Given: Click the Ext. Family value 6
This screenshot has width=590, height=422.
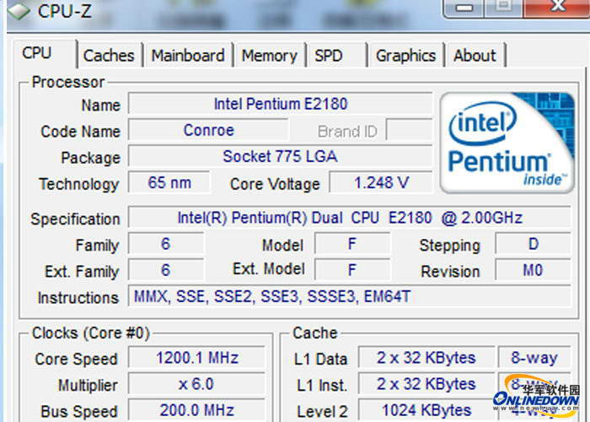Looking at the screenshot, I should coord(166,270).
